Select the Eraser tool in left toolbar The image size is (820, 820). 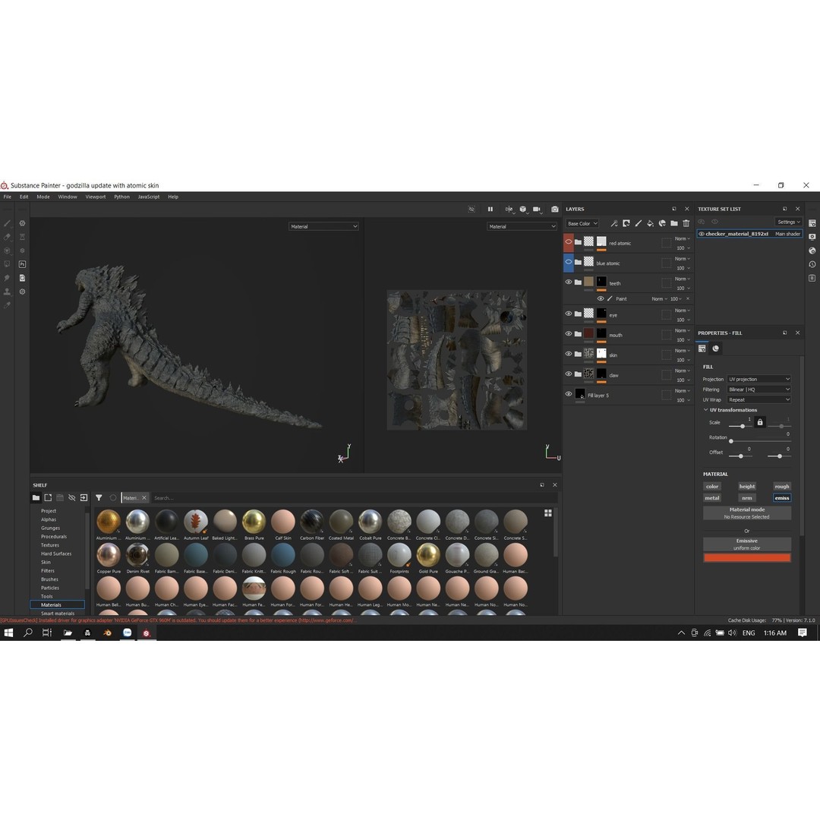(x=8, y=237)
